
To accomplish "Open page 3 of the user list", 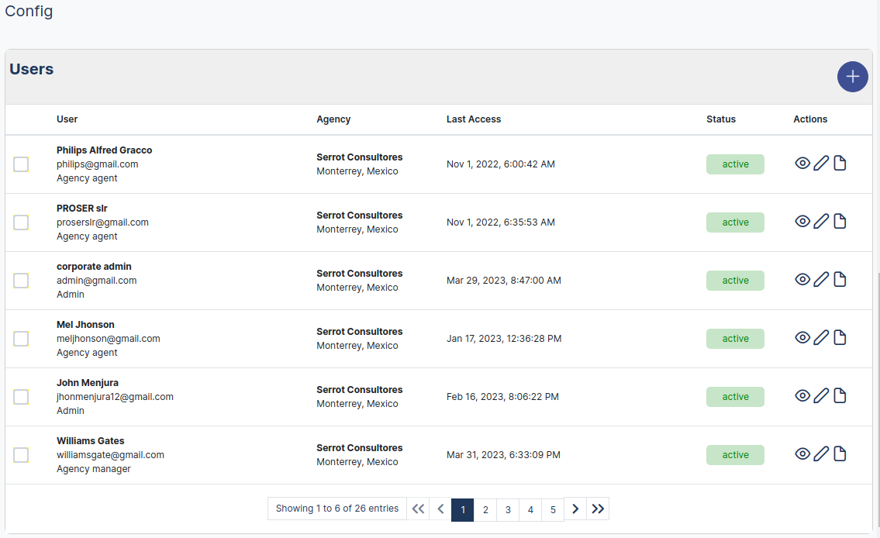I will (x=508, y=509).
